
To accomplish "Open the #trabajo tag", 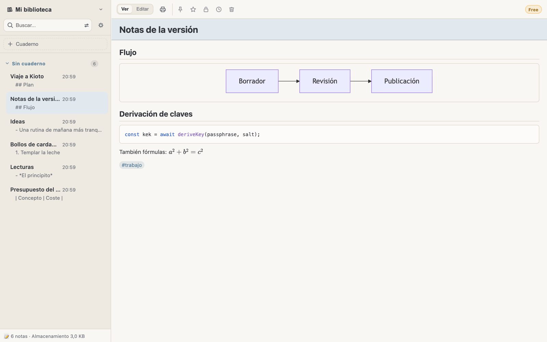I will point(132,165).
